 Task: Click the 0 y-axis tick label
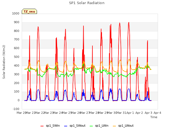pos(18,100)
